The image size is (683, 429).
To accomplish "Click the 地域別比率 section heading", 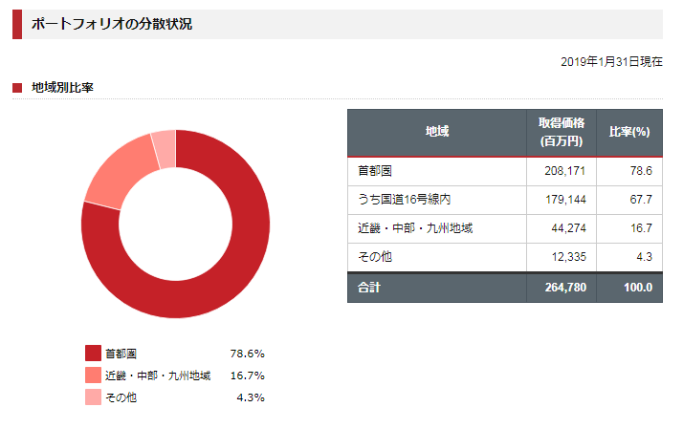I will coord(61,88).
